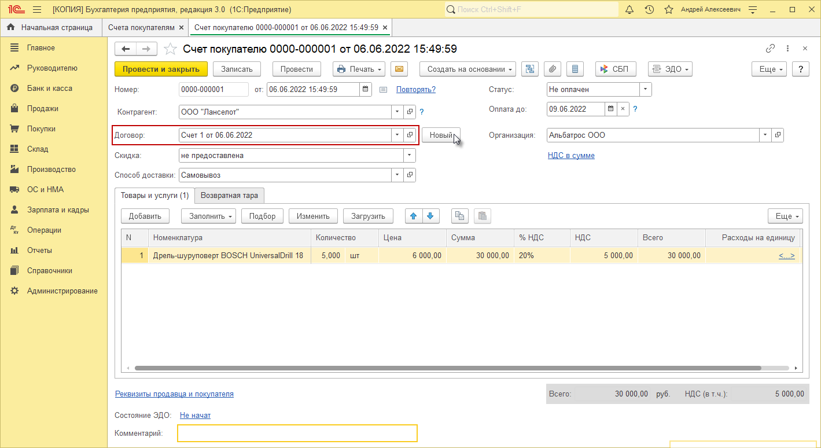Copy rows icon in table toolbar
The height and width of the screenshot is (448, 821).
coord(459,216)
